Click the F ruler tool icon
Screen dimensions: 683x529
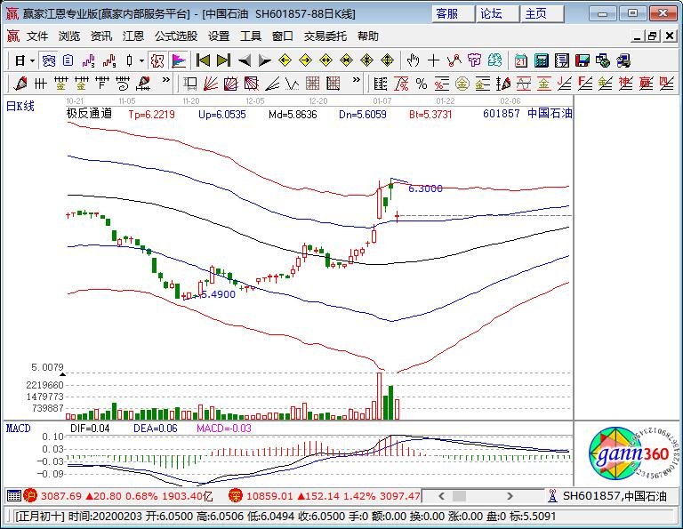101,84
